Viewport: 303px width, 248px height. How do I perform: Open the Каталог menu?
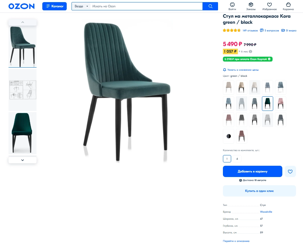[55, 6]
